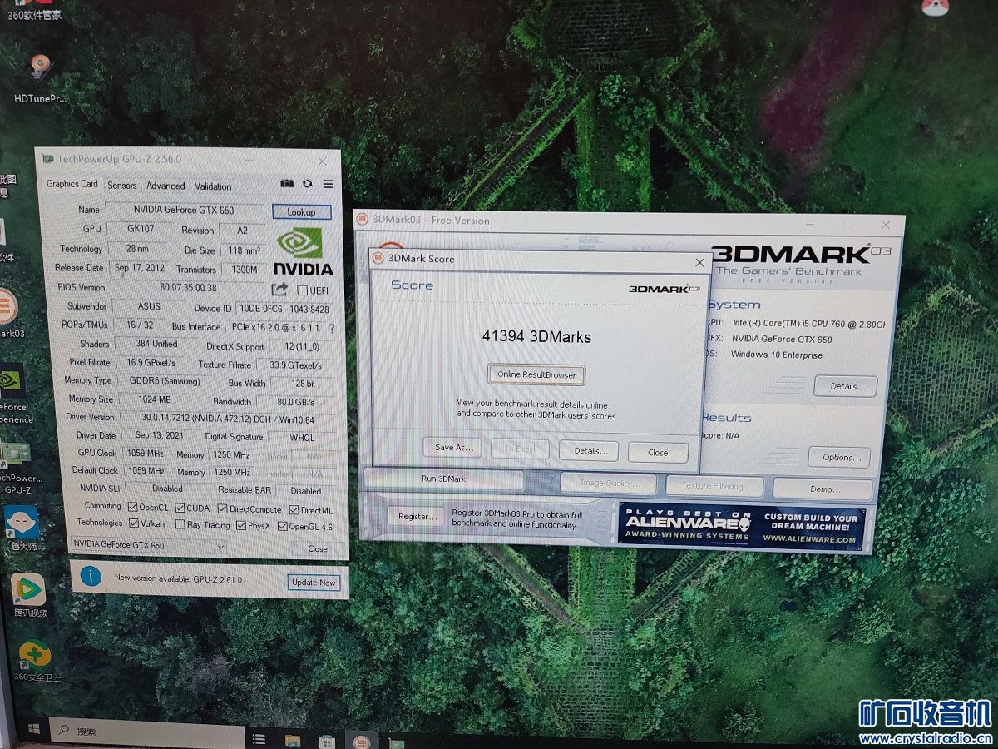Screen dimensions: 998x749
Task: Switch to the Advanced tab
Action: [166, 186]
